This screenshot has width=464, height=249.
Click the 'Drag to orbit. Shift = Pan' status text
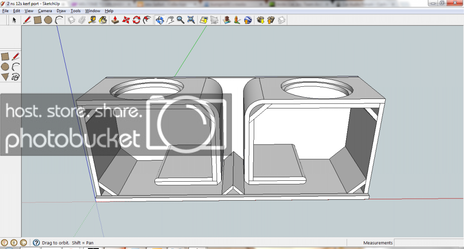[x=68, y=243]
